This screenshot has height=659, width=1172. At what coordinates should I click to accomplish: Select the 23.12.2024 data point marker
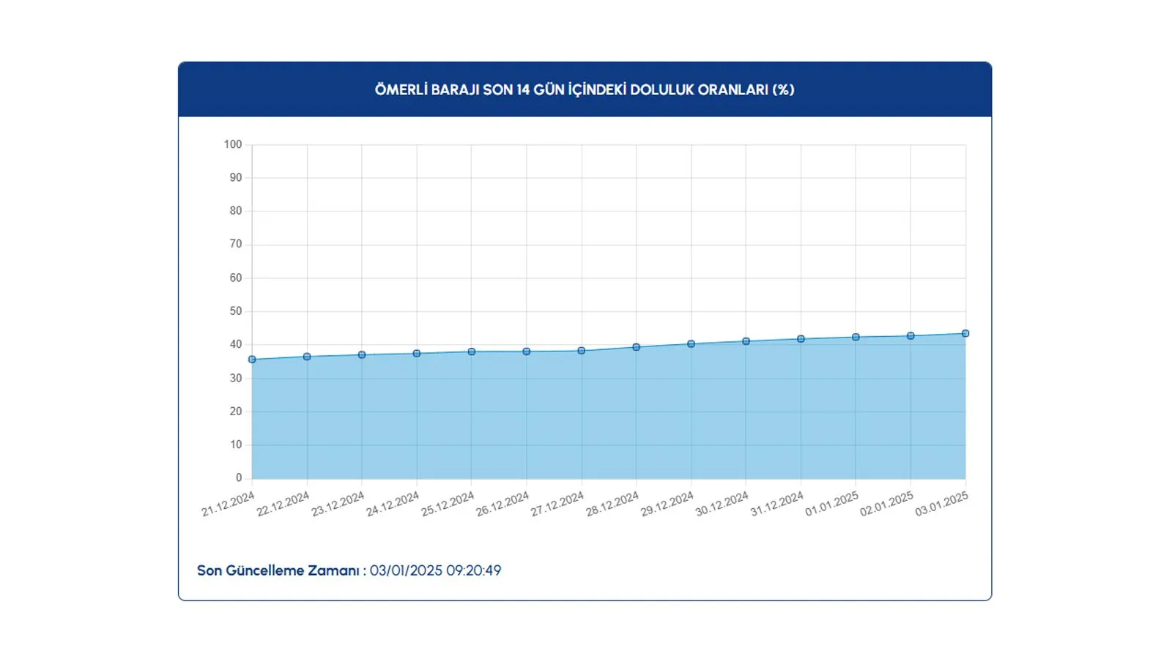(x=362, y=355)
